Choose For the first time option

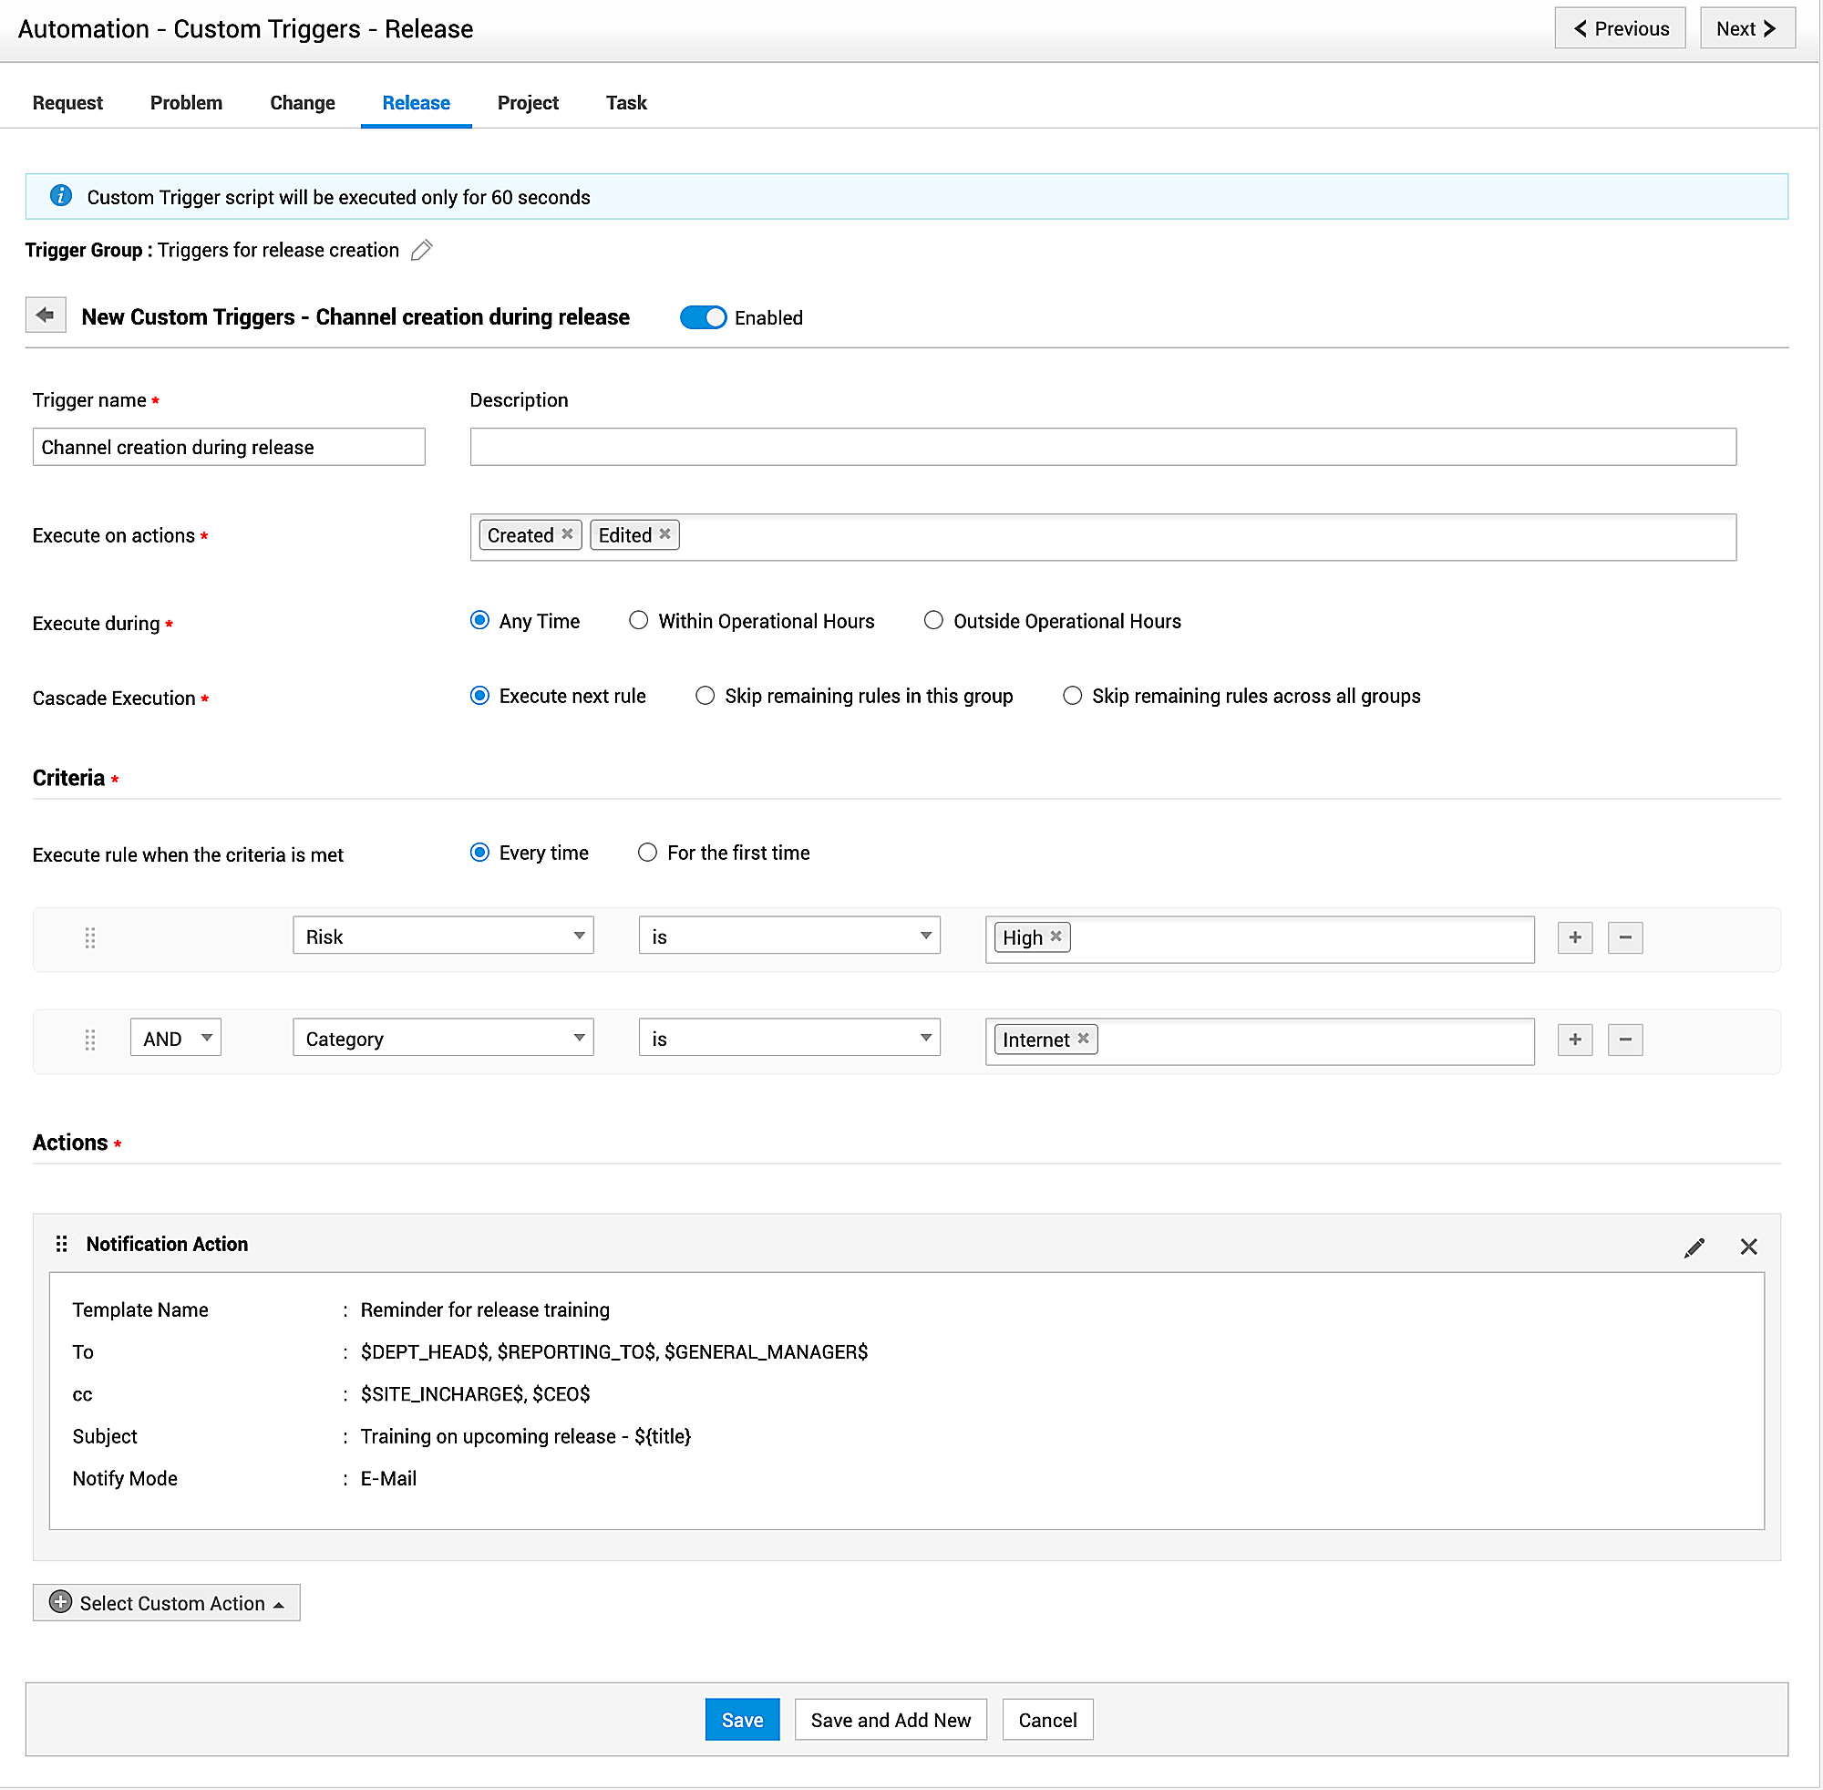click(x=647, y=854)
